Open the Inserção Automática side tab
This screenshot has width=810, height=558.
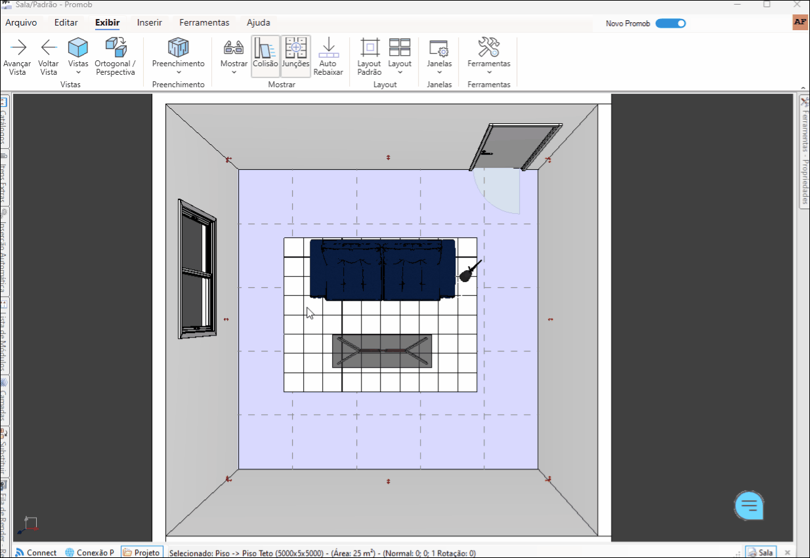[x=3, y=252]
